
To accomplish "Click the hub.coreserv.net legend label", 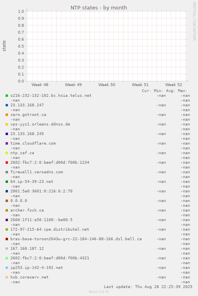I will tap(29, 277).
